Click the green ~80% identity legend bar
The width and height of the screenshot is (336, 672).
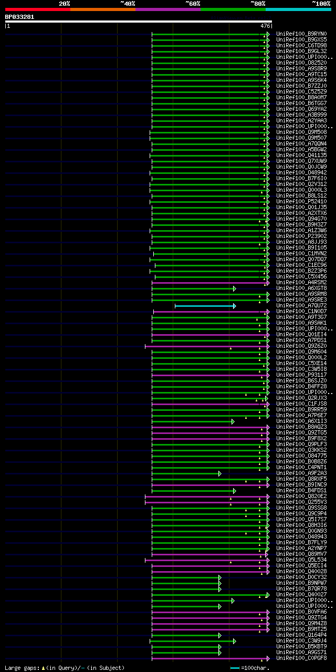pyautogui.click(x=233, y=9)
